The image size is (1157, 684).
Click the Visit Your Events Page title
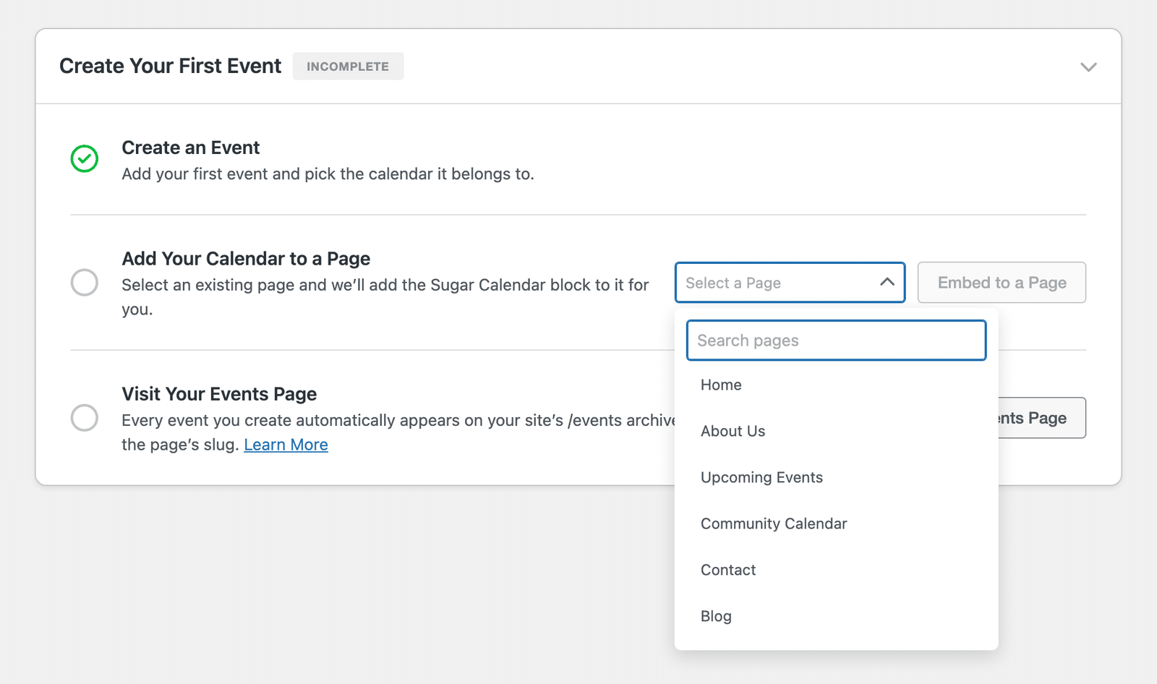pyautogui.click(x=219, y=394)
